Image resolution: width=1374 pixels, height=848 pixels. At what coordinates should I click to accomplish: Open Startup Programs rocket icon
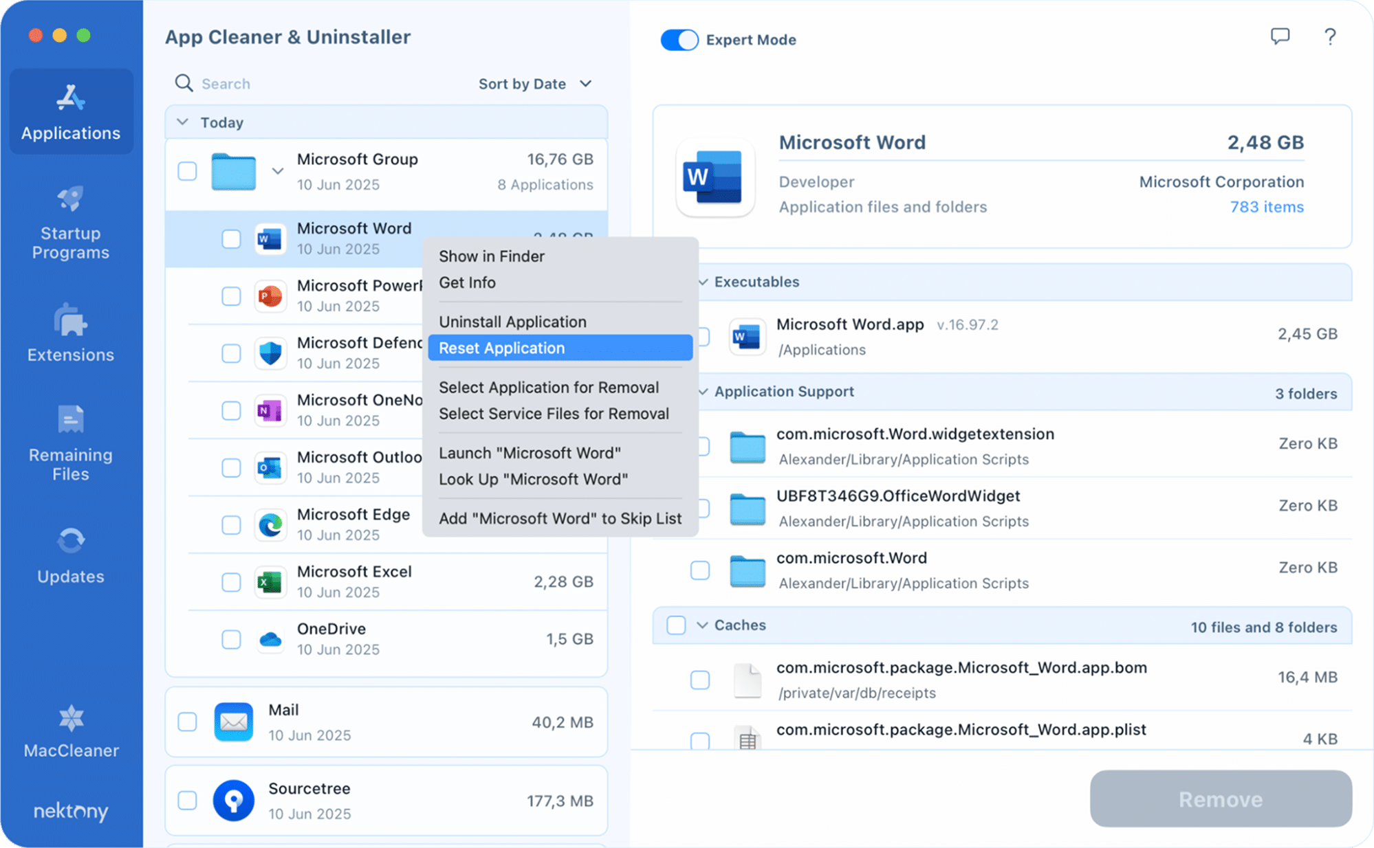pos(71,199)
